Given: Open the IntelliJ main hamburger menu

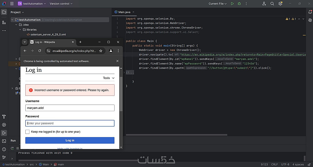Looking at the screenshot, I should [x=12, y=3].
